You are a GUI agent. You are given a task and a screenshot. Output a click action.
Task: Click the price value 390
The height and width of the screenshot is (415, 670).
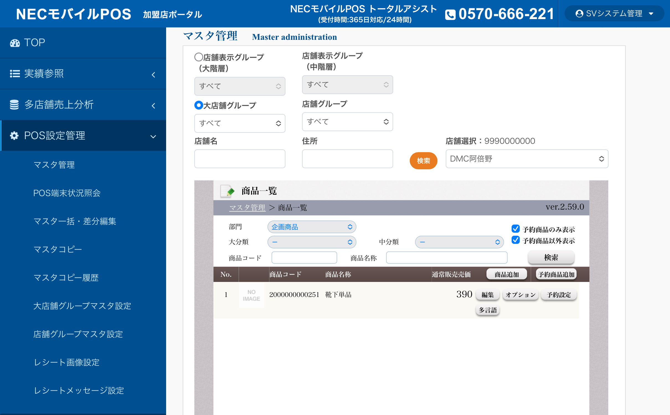(464, 294)
